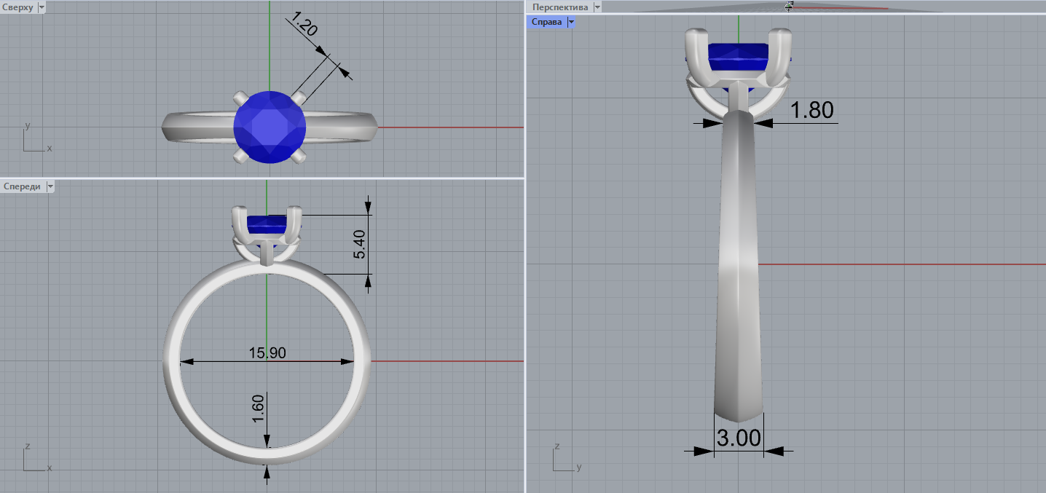Expand the Справа viewport menu arrow
Viewport: 1046px width, 493px height.
tap(571, 22)
